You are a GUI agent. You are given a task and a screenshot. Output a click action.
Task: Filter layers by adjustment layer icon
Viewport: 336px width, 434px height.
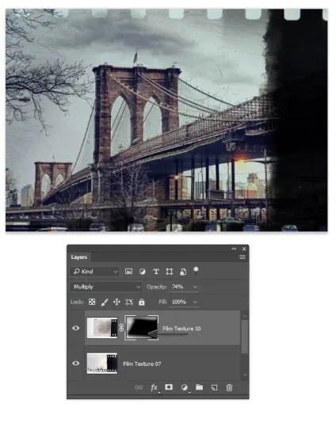click(x=143, y=272)
